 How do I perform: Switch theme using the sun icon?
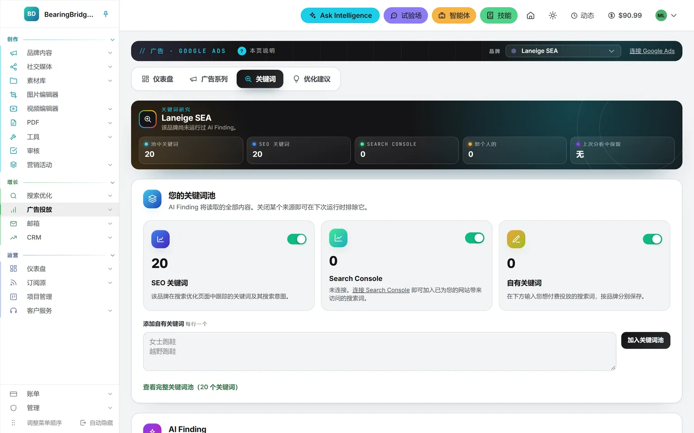(x=553, y=15)
